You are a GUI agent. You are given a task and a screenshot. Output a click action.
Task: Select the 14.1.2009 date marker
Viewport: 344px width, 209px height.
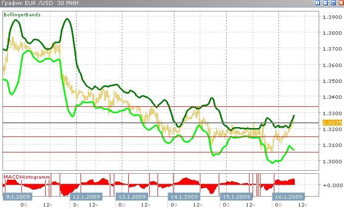(182, 196)
